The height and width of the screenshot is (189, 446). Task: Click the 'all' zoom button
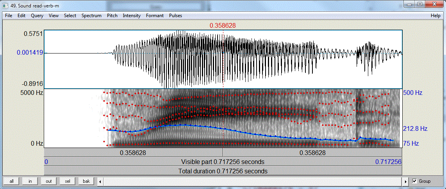(11, 181)
